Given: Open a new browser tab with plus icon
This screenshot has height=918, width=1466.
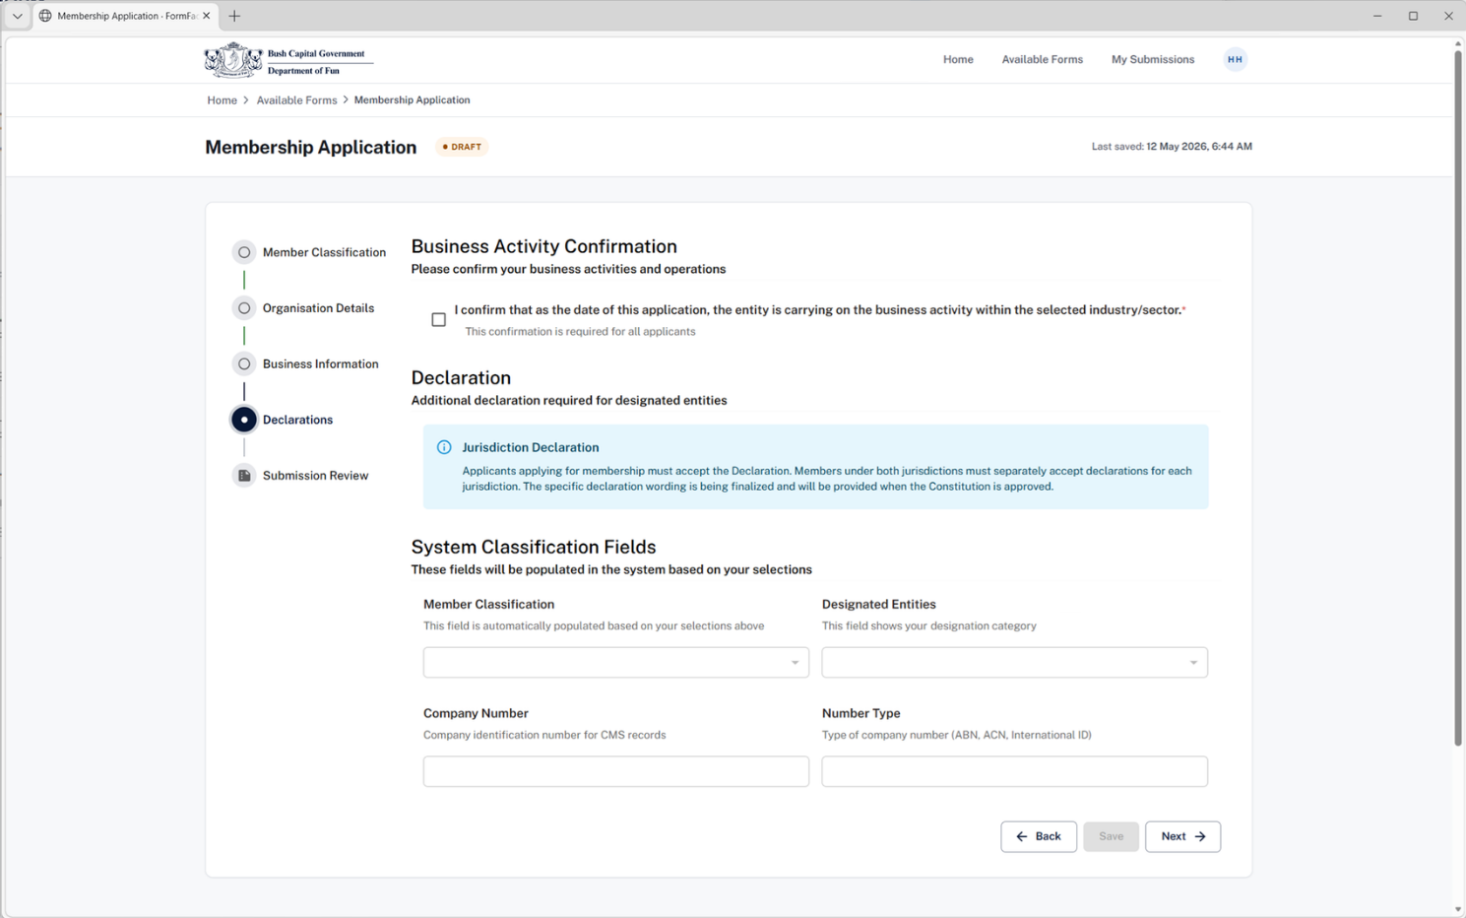Looking at the screenshot, I should pos(234,16).
